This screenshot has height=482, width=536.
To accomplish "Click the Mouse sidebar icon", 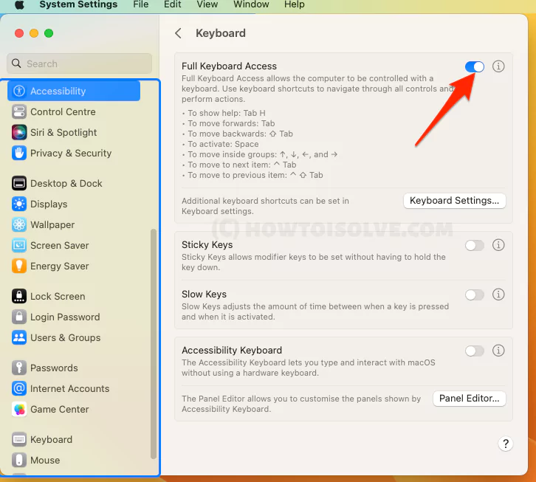I will tap(19, 460).
